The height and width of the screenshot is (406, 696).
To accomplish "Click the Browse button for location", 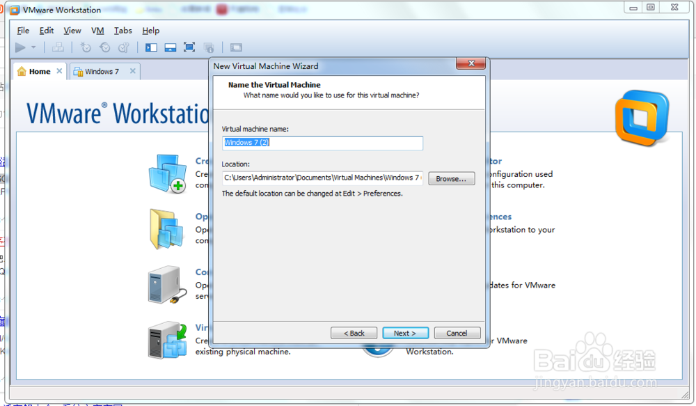I will point(452,178).
